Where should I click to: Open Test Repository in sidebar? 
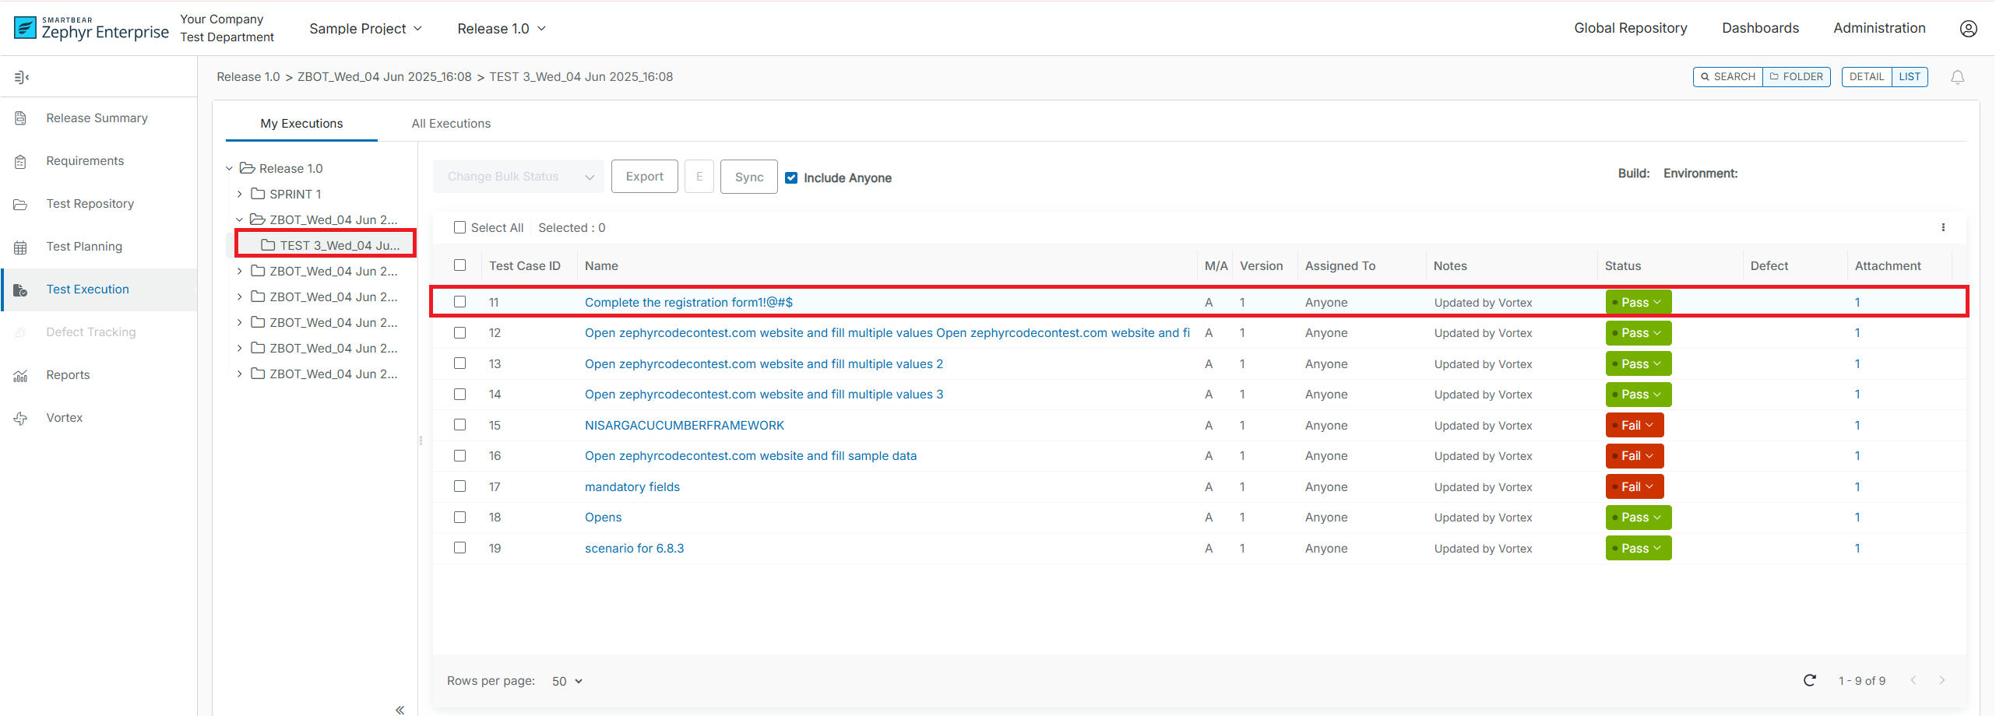(90, 204)
